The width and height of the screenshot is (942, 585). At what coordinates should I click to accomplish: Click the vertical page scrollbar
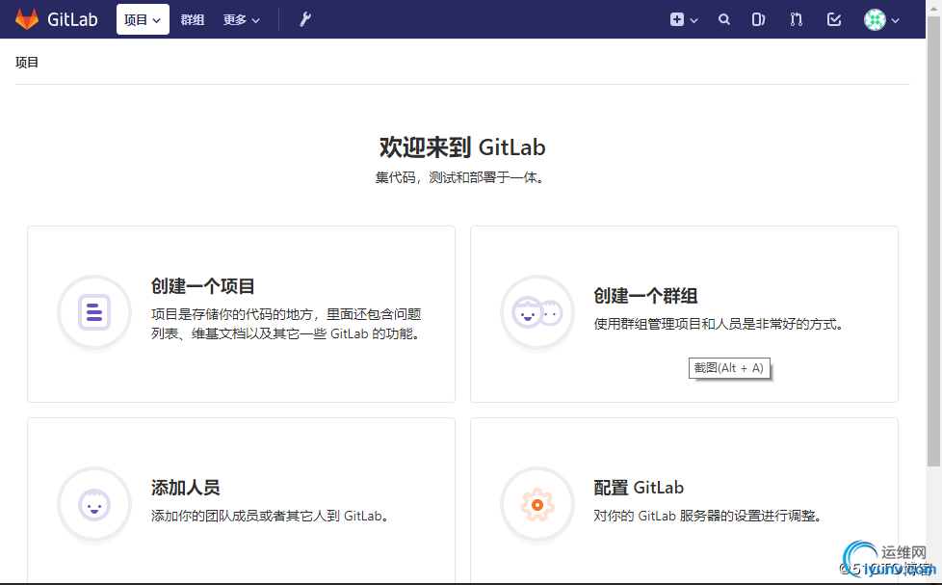933,241
